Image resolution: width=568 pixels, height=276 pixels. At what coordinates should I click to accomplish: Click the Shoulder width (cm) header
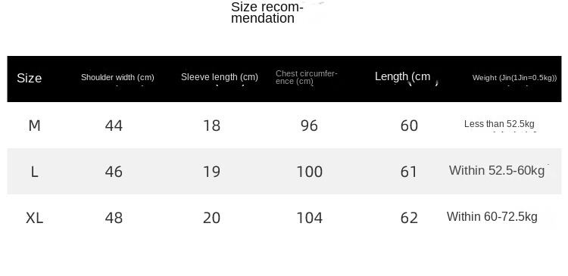[117, 77]
